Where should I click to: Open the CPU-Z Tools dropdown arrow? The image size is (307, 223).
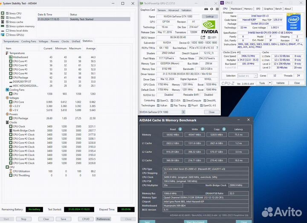pos(270,83)
